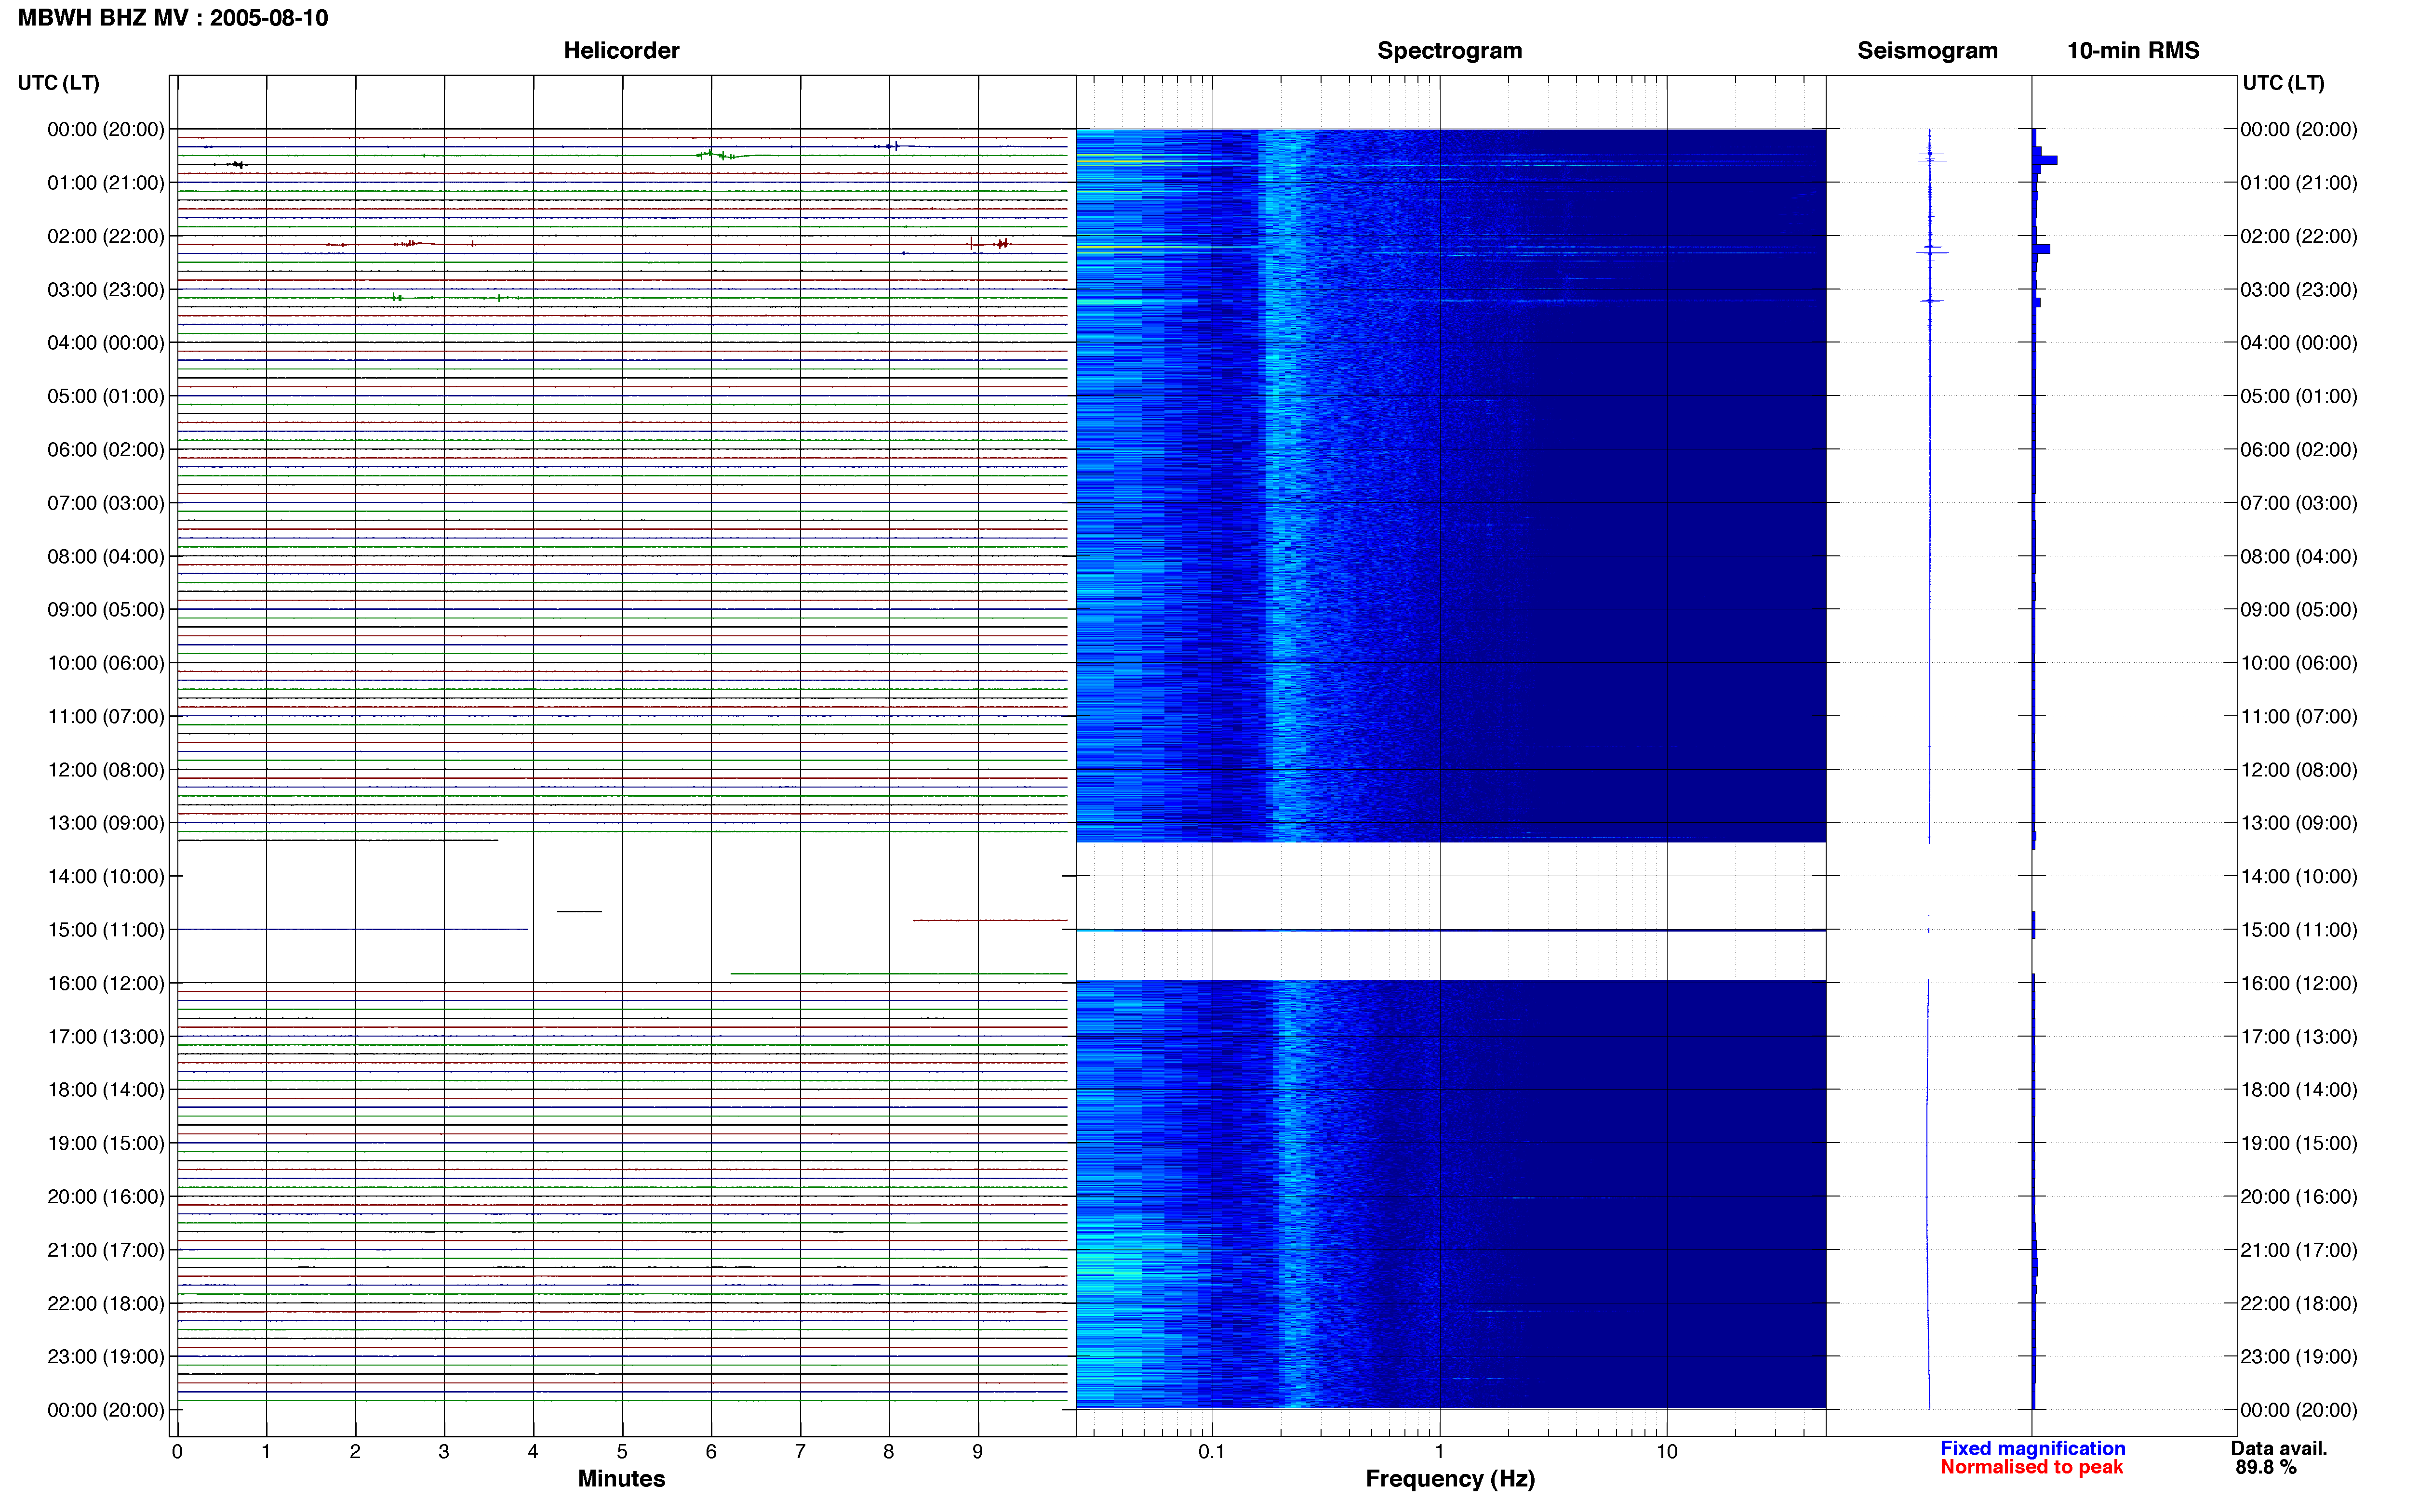Click the left '05:00 (01:00)' time label
The height and width of the screenshot is (1512, 2419).
pos(106,396)
